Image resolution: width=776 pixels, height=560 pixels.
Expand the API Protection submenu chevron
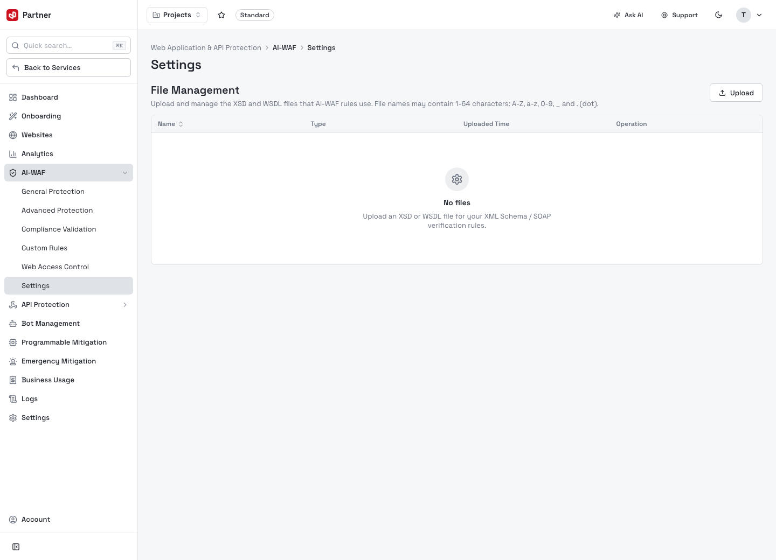pyautogui.click(x=125, y=305)
